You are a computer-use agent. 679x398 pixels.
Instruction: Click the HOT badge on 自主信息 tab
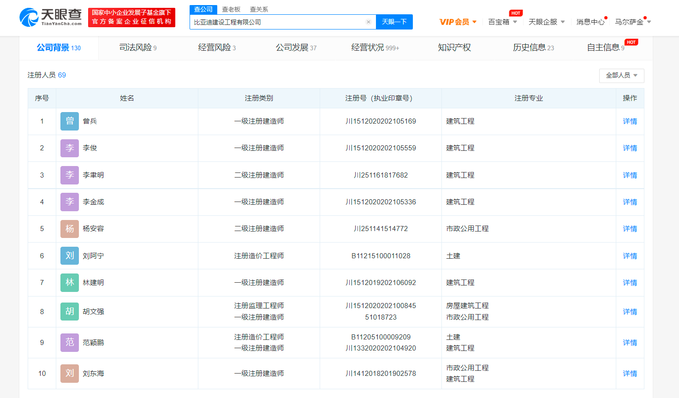[x=631, y=42]
